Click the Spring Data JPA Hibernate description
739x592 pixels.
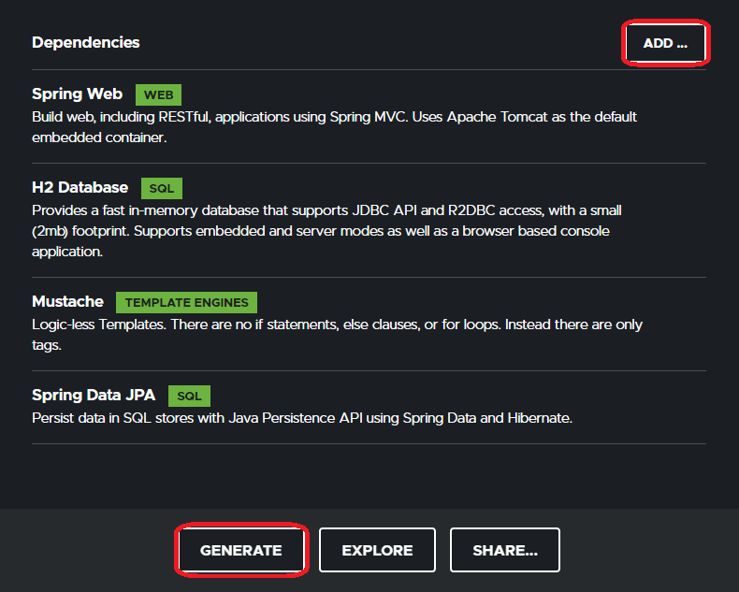point(302,418)
